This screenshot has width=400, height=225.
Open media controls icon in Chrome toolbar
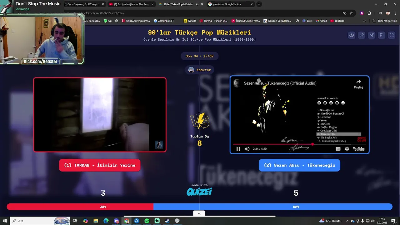click(380, 13)
